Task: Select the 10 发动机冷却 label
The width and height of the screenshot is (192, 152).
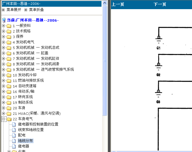Action: (25, 75)
